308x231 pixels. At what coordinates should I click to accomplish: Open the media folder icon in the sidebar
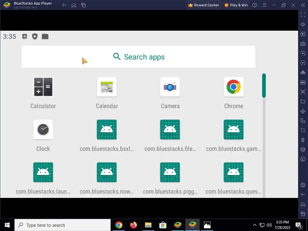tap(303, 101)
